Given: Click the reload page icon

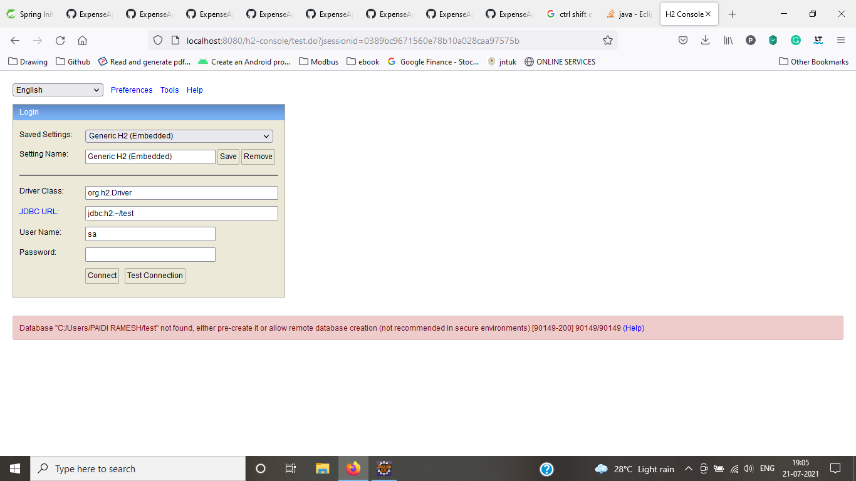Looking at the screenshot, I should [x=60, y=39].
